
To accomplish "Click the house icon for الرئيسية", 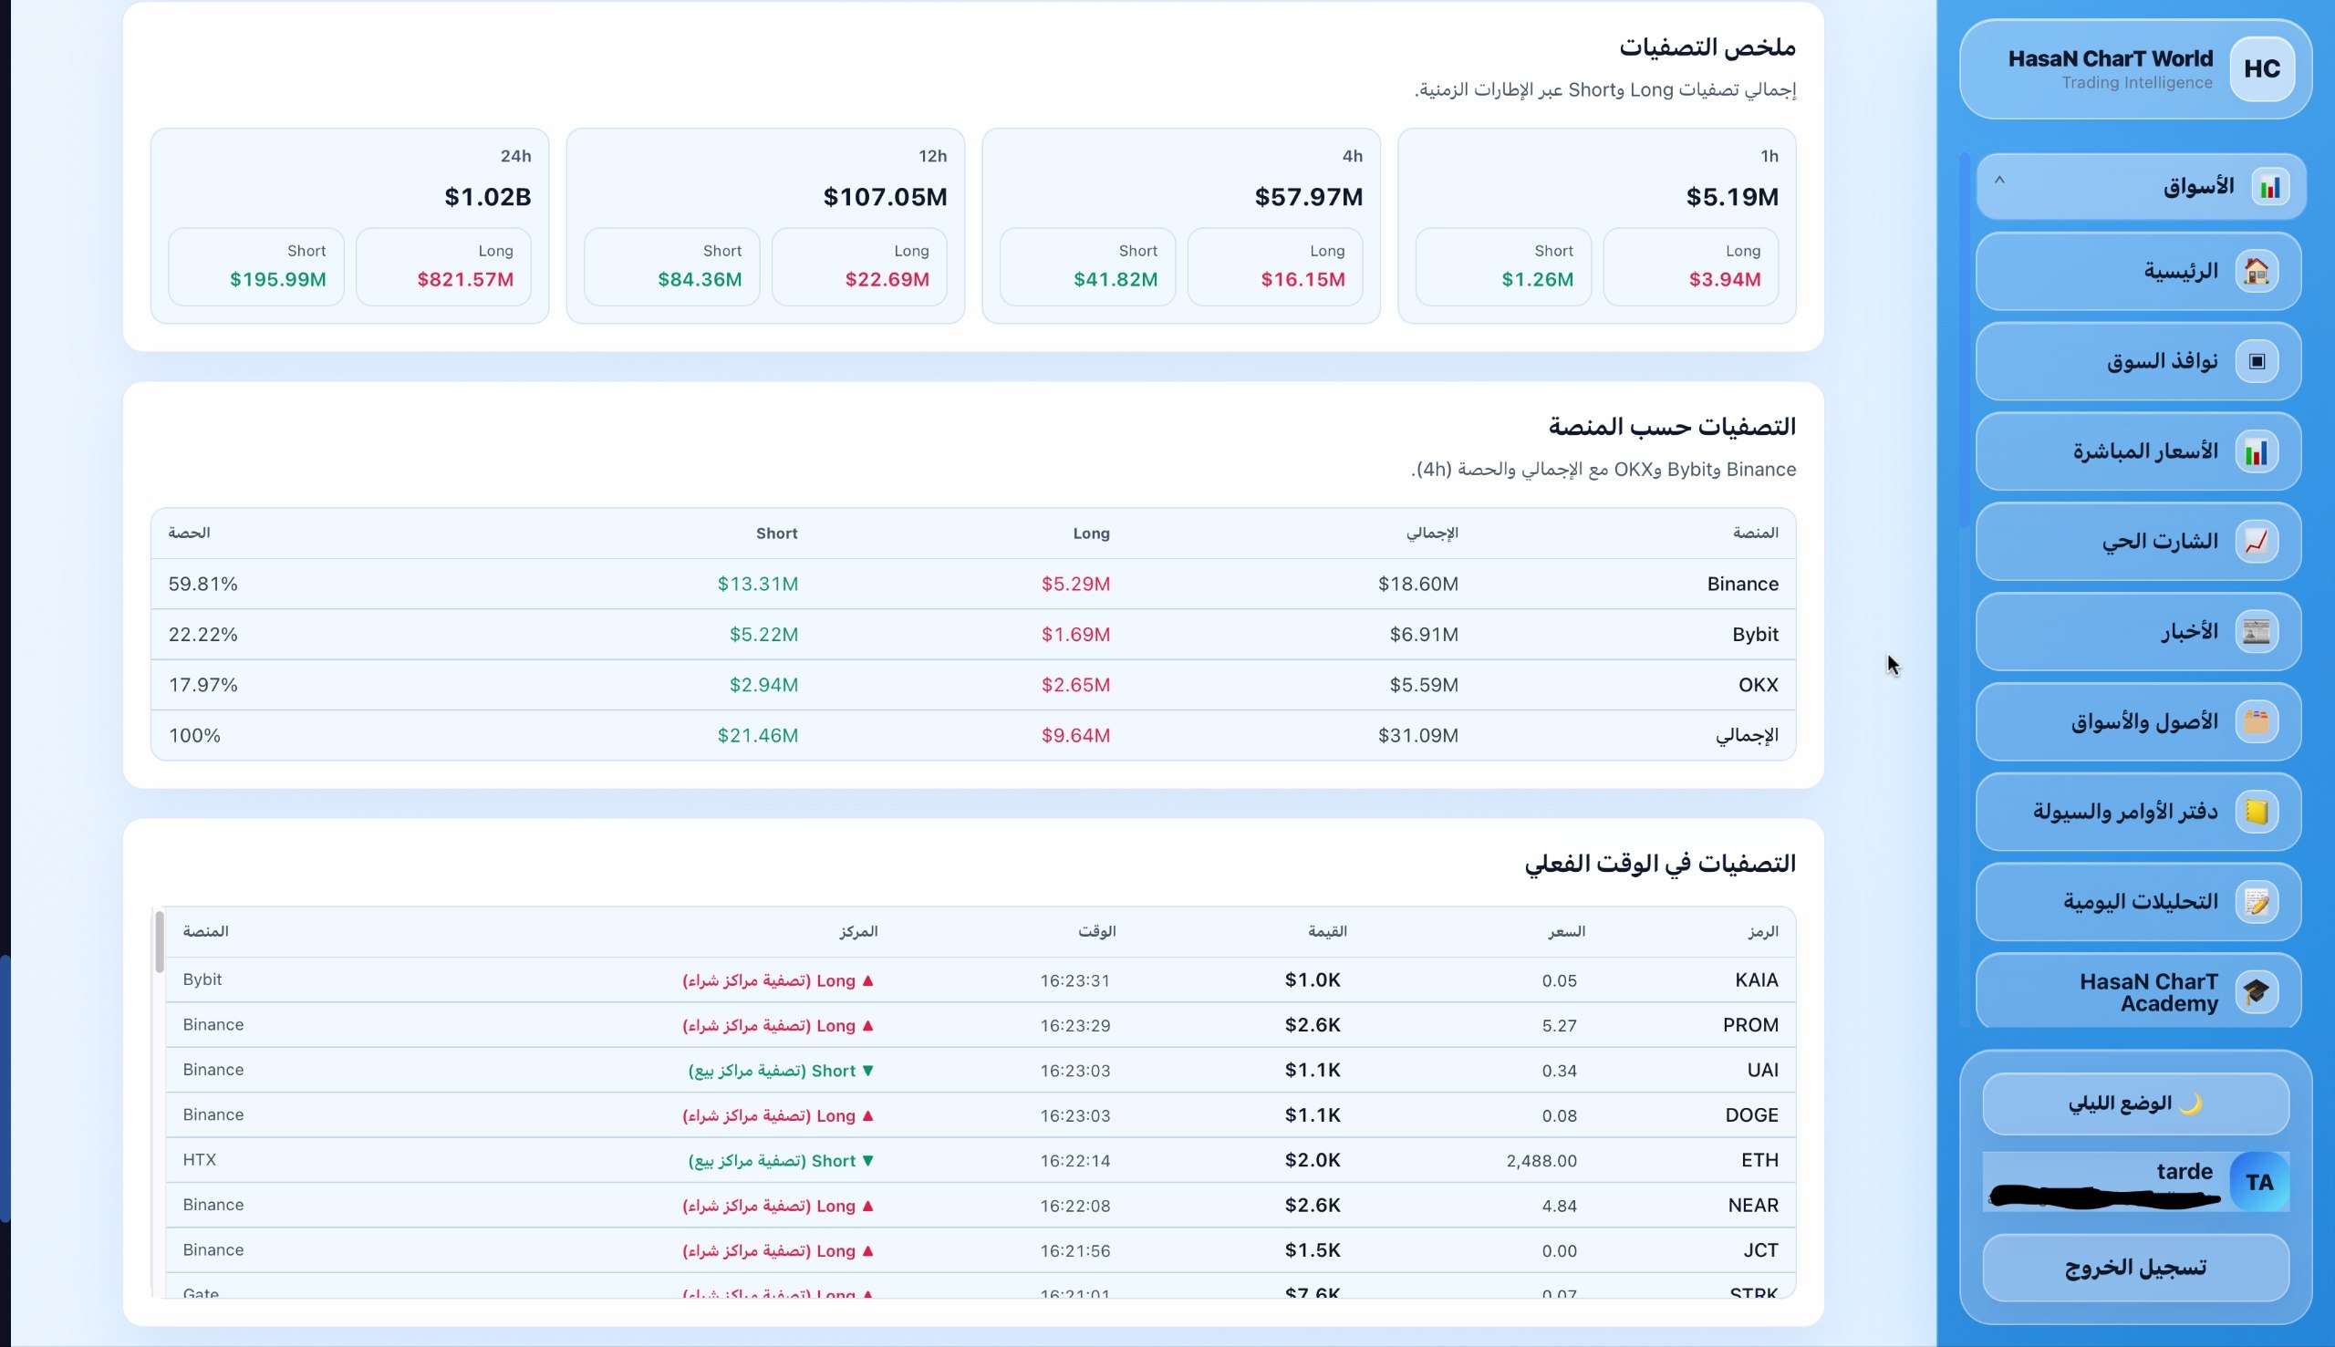I will [x=2257, y=271].
